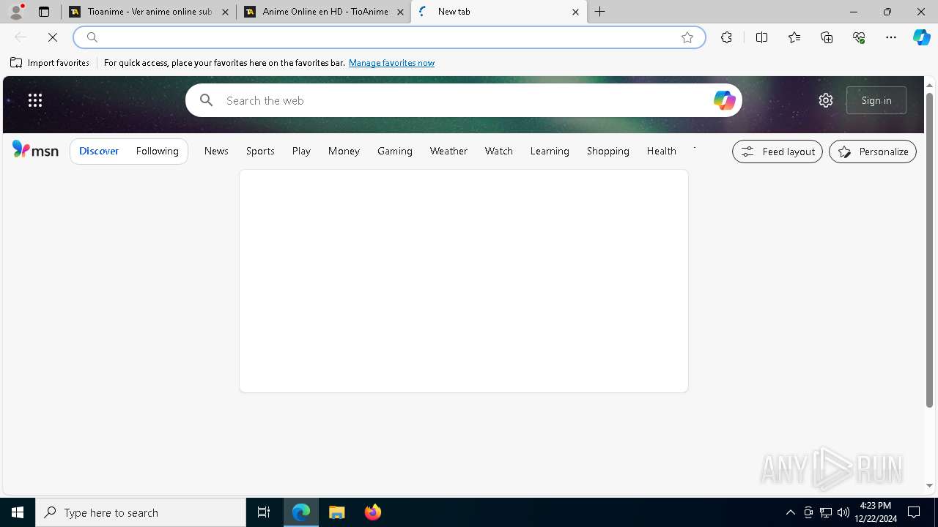Open the Collections icon
Image resolution: width=938 pixels, height=527 pixels.
pos(827,37)
